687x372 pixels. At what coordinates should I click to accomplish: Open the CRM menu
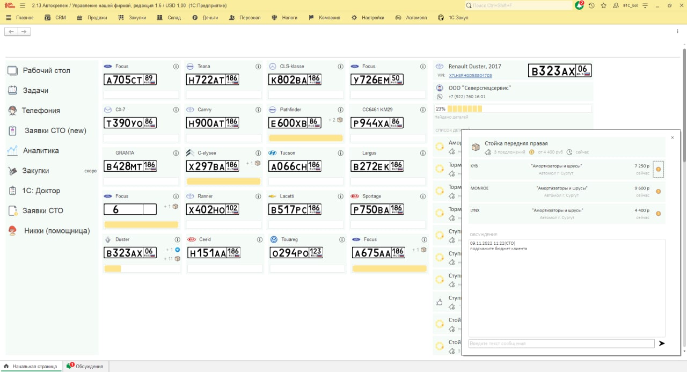56,18
